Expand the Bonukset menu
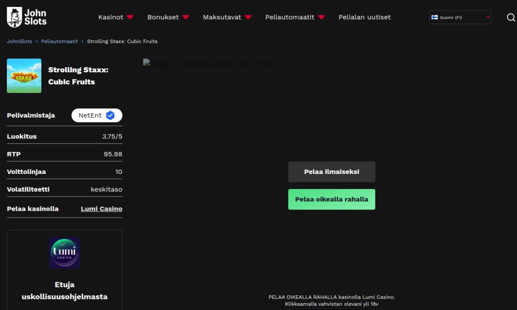This screenshot has height=310, width=517. click(168, 17)
